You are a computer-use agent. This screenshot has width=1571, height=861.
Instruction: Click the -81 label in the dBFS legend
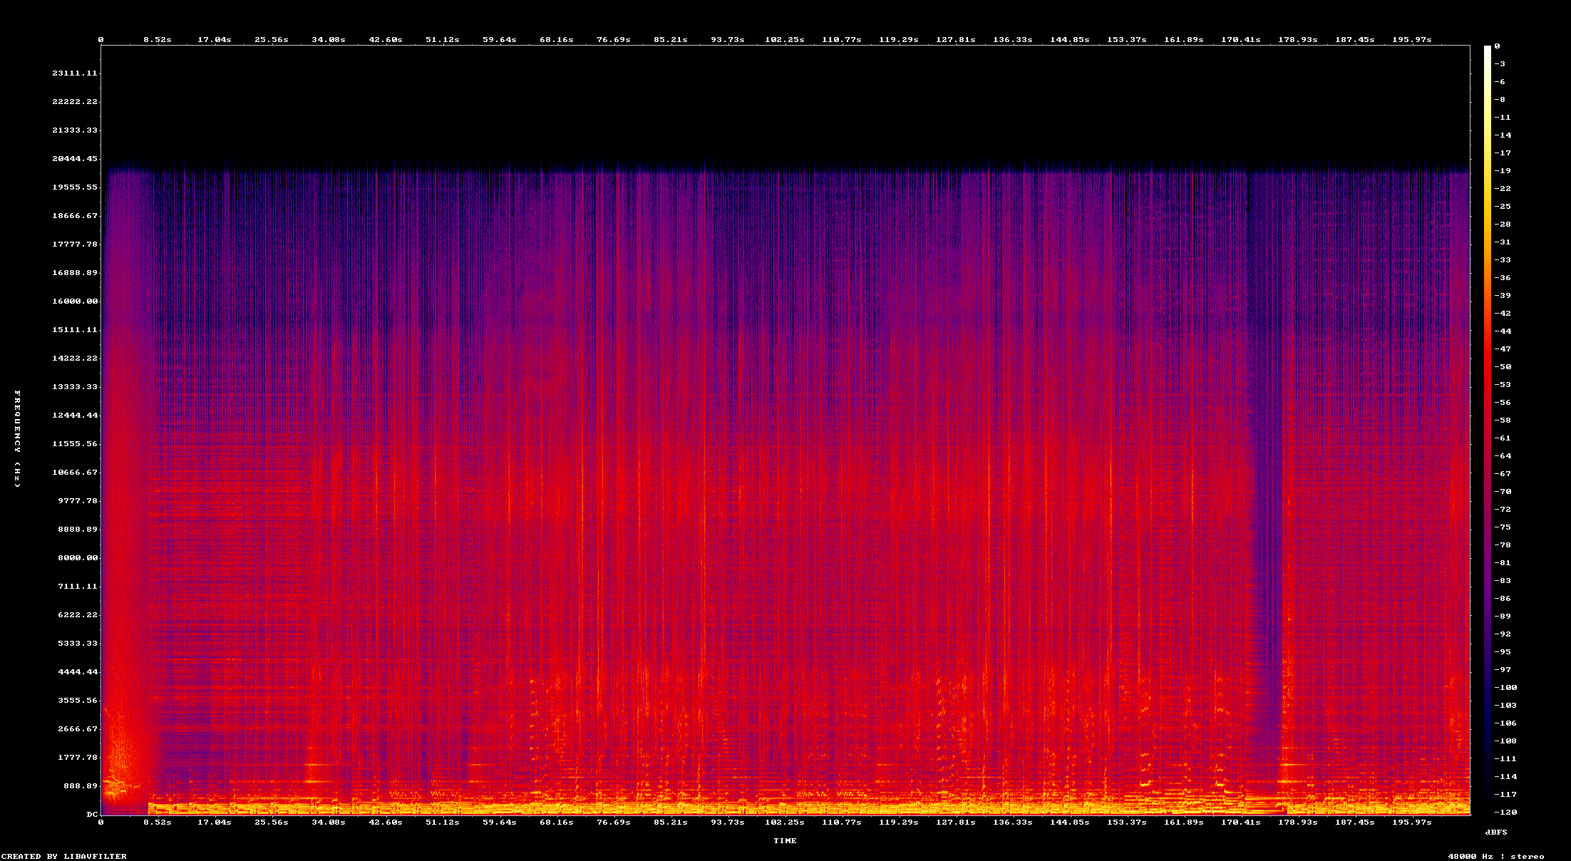(x=1503, y=563)
